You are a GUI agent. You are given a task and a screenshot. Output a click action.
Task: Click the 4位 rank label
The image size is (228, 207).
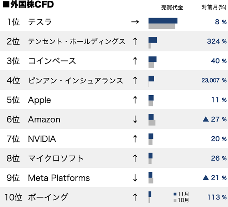[x=14, y=80]
